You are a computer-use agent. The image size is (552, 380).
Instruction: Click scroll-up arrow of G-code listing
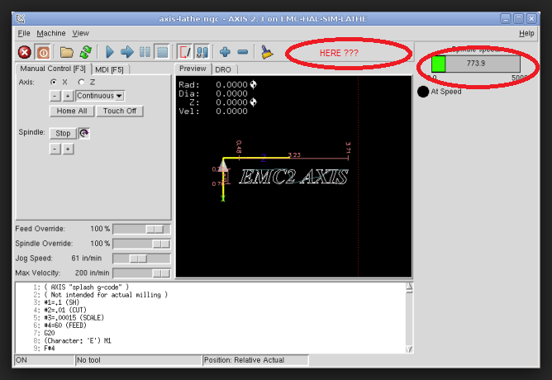click(409, 287)
